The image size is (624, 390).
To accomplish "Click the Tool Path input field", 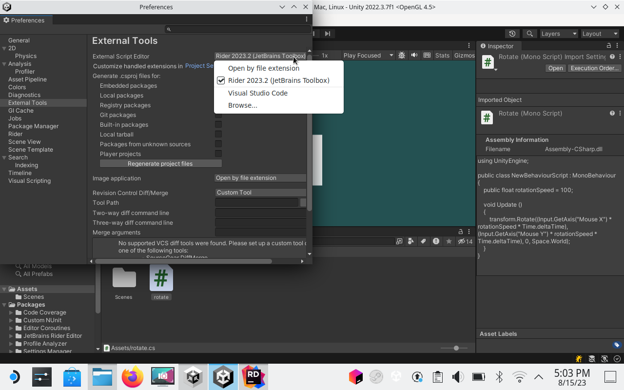I will (256, 202).
